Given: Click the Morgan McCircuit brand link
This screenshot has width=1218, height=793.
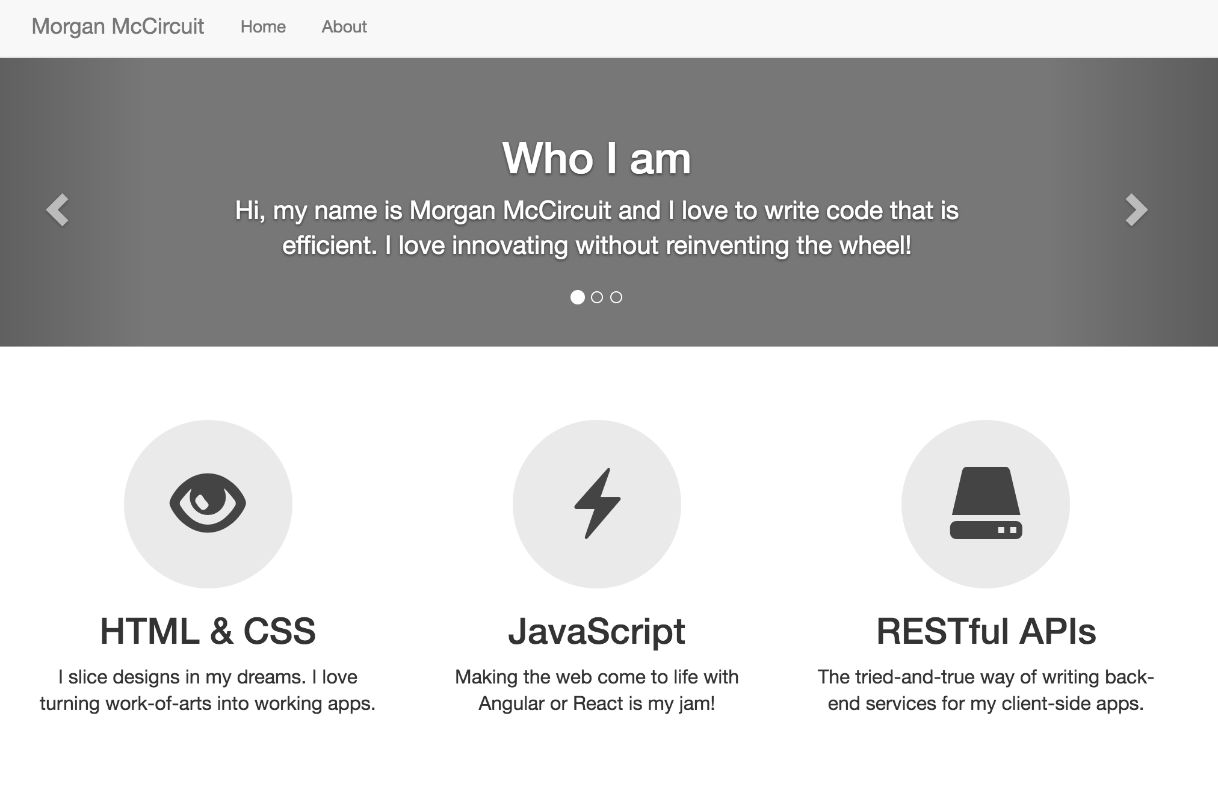Looking at the screenshot, I should (x=118, y=27).
